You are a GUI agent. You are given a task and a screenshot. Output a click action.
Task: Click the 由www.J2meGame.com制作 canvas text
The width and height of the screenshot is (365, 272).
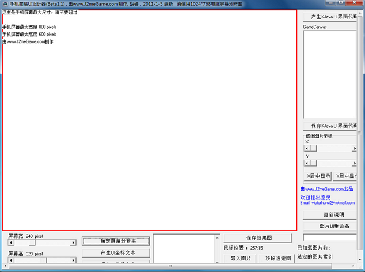(28, 41)
